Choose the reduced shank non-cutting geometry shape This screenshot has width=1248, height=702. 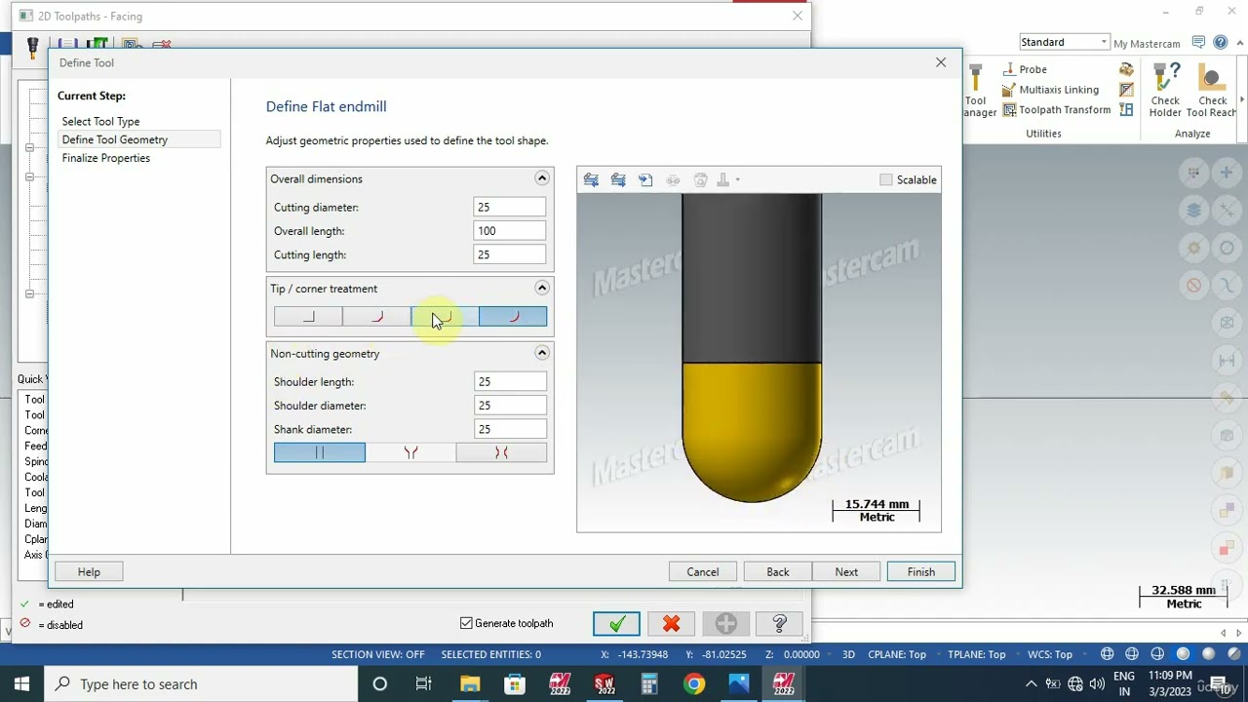[x=501, y=452]
